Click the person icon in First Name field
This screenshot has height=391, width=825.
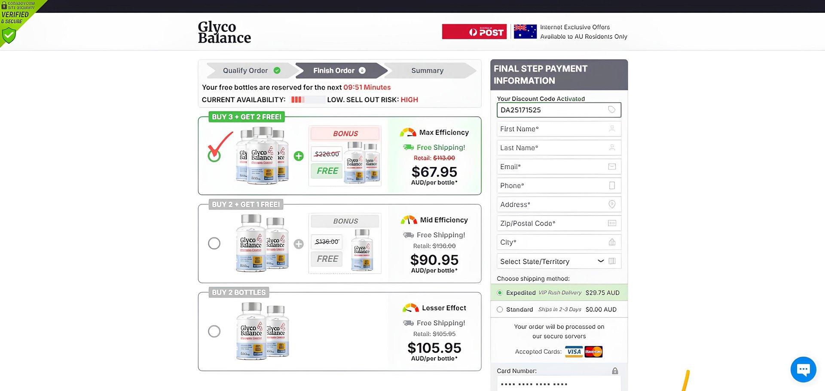tap(612, 129)
